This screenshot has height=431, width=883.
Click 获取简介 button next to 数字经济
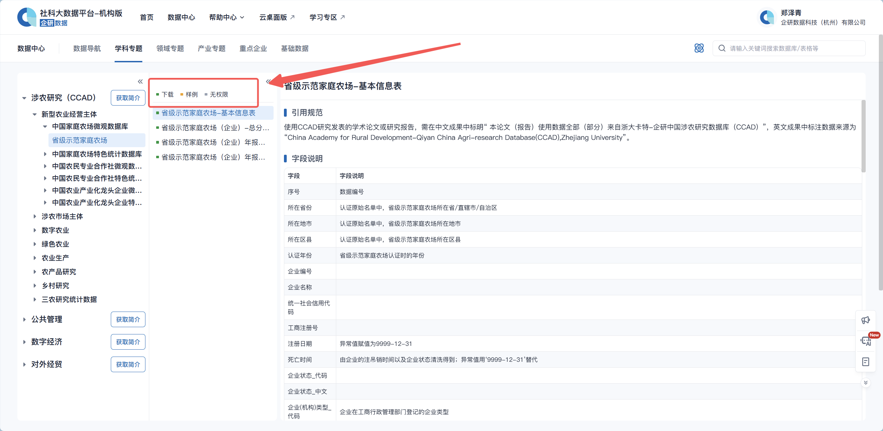click(128, 342)
